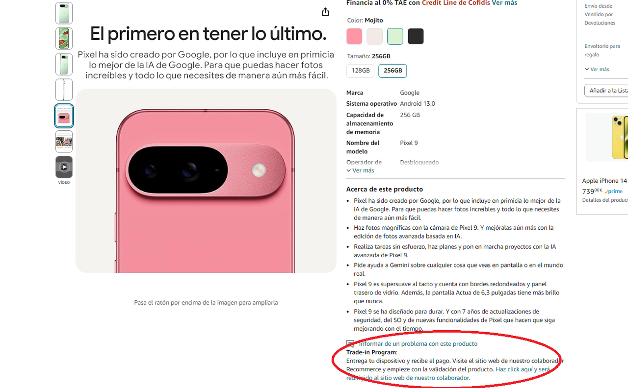
Task: Expand Ver más under product specifications
Action: click(x=360, y=170)
